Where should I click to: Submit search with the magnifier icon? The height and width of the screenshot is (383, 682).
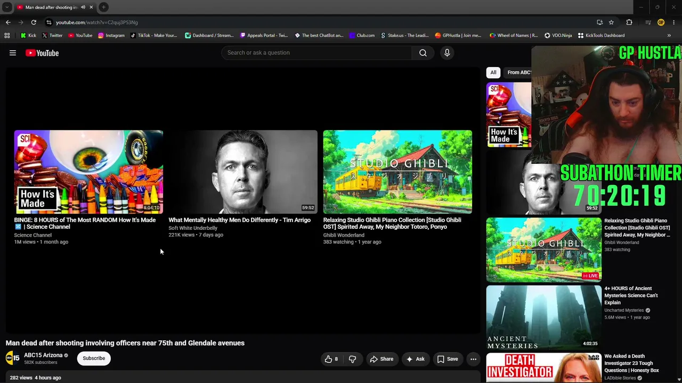click(423, 53)
